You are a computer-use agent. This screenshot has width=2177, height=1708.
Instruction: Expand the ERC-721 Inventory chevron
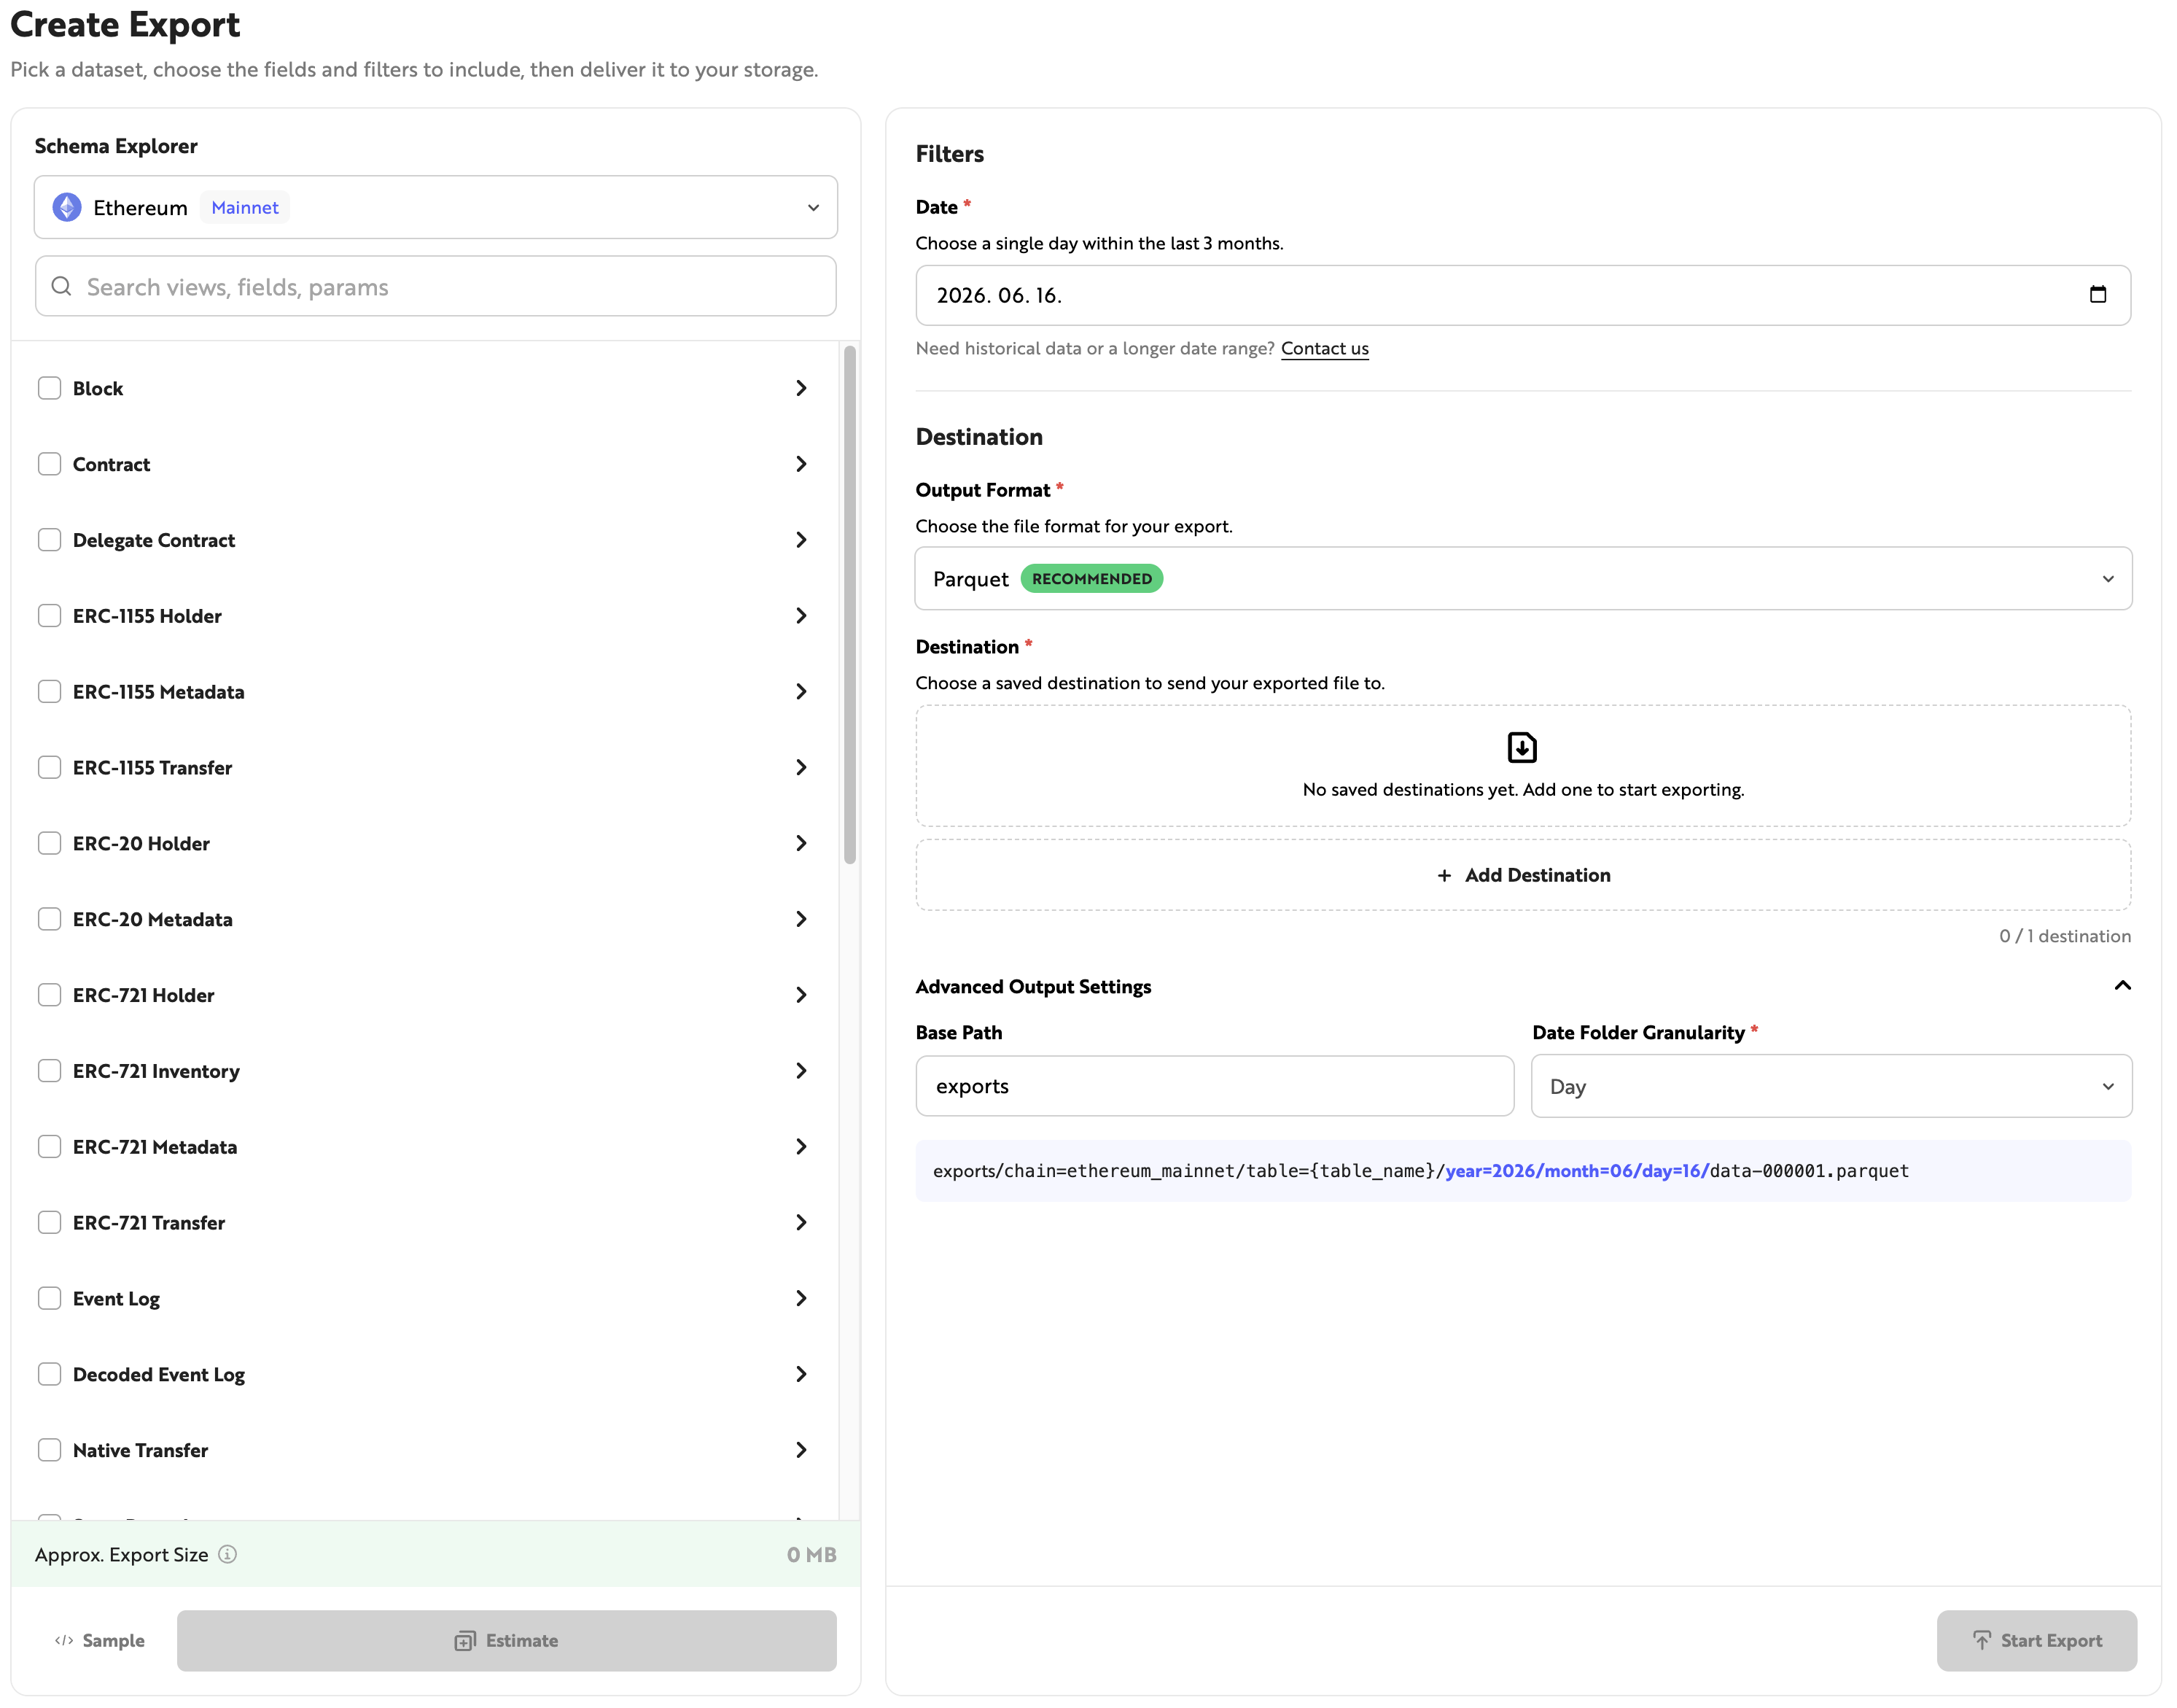click(801, 1071)
